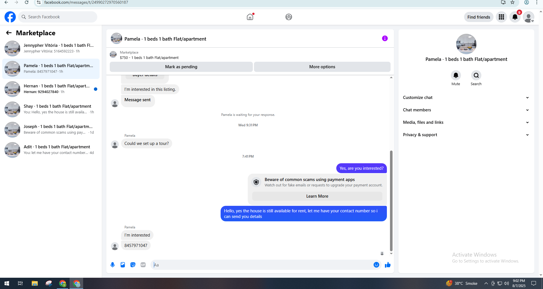Open the $750 Marketplace listing link
Screen dimensions: 543x289
pos(149,58)
